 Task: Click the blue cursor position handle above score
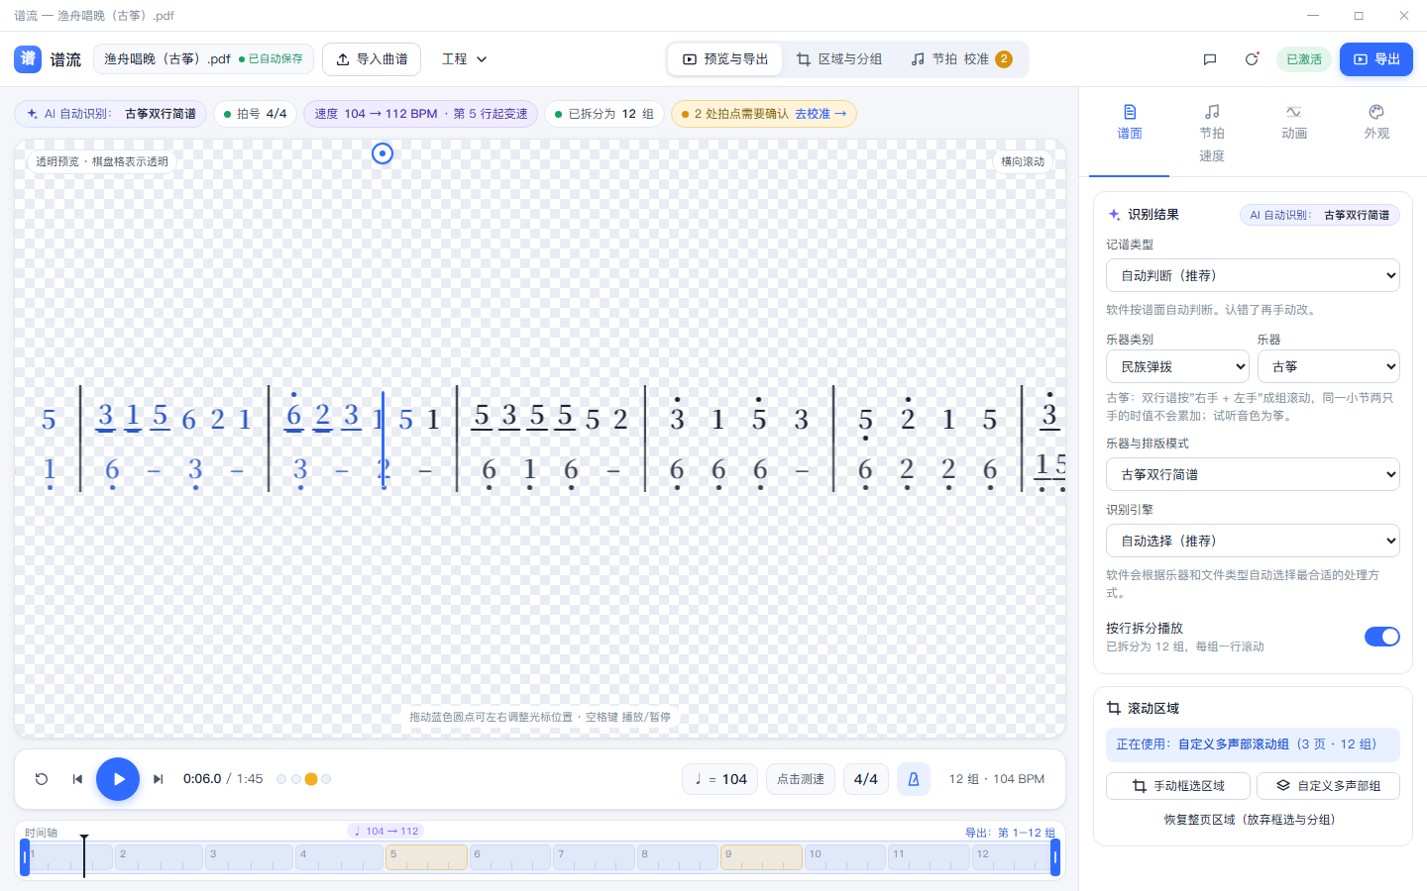click(383, 153)
